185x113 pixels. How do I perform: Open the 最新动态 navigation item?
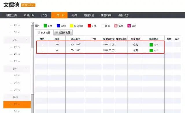123,15
